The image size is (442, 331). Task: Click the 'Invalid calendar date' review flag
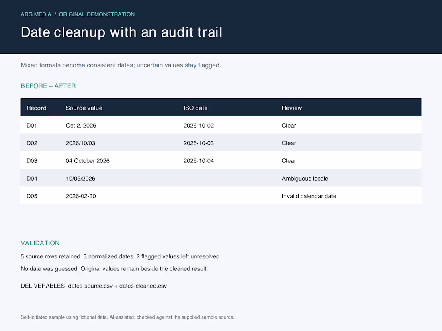click(309, 196)
